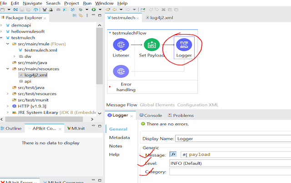
Task: Click the HTTP response globe icon in the flow
Action: click(x=121, y=71)
